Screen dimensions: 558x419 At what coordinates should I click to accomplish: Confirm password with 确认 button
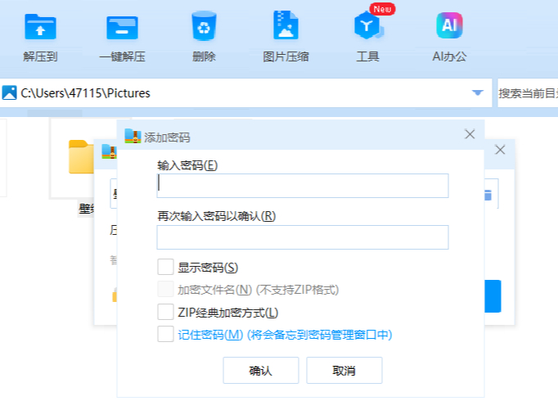[261, 371]
